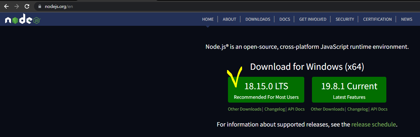Click the browser back arrow
The width and height of the screenshot is (420, 137).
pyautogui.click(x=6, y=6)
